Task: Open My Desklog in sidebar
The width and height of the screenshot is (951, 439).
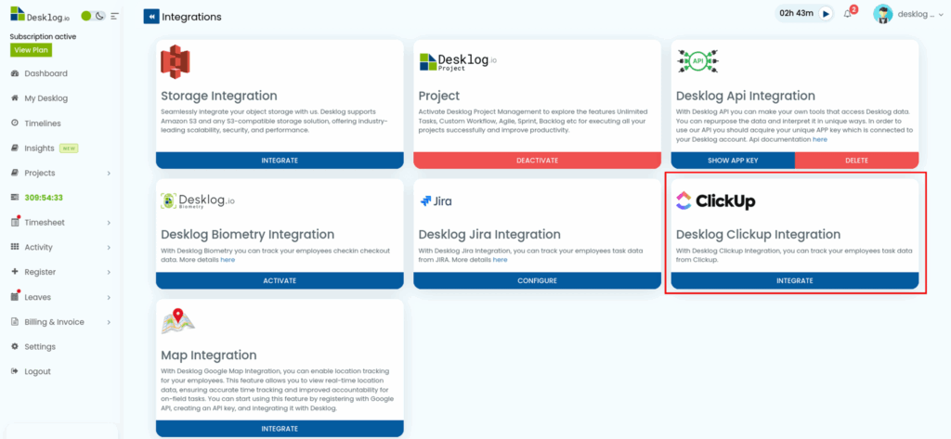Action: coord(46,98)
